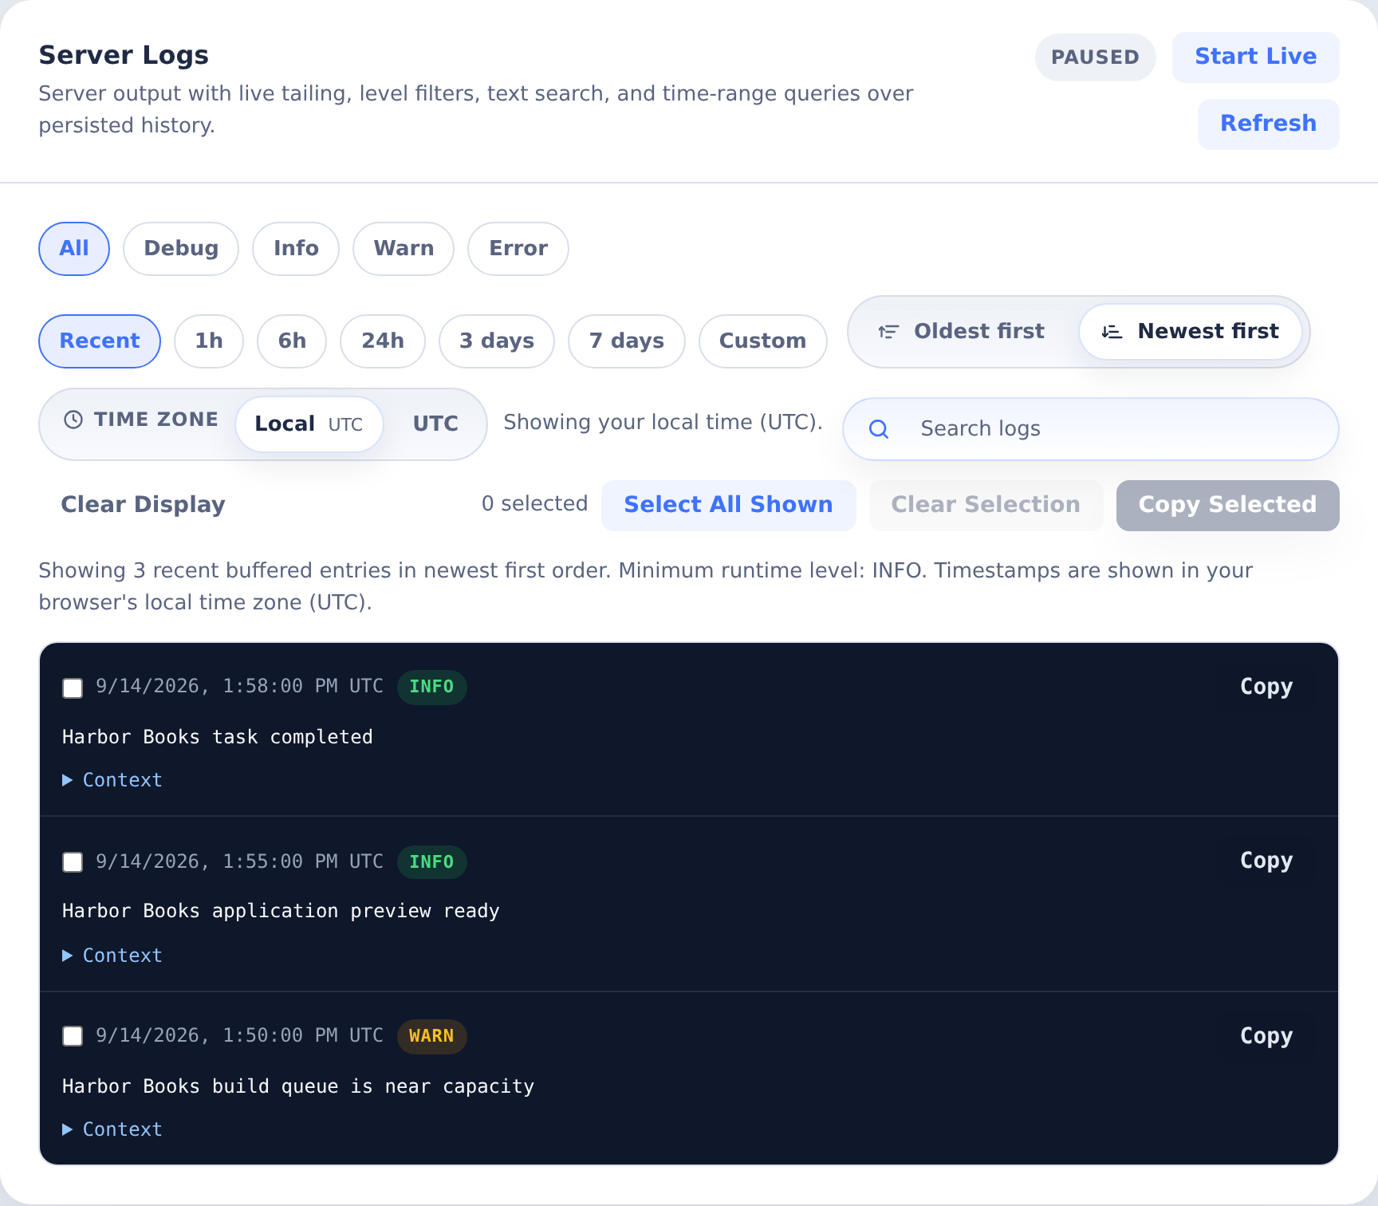Sort logs Oldest first
Screen dimensions: 1378x1206
coord(962,332)
